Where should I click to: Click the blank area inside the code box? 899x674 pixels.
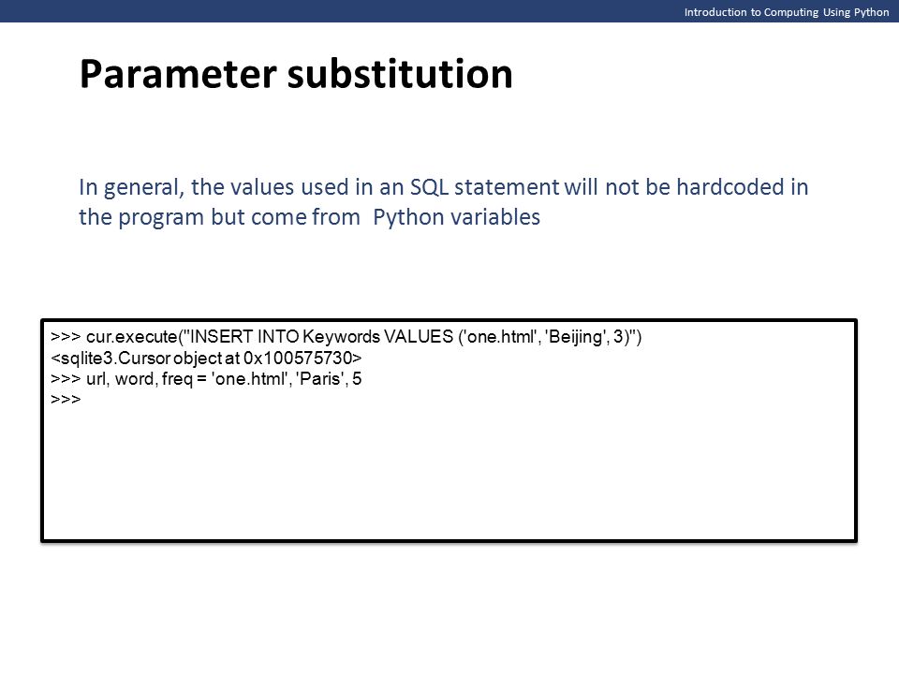point(449,476)
